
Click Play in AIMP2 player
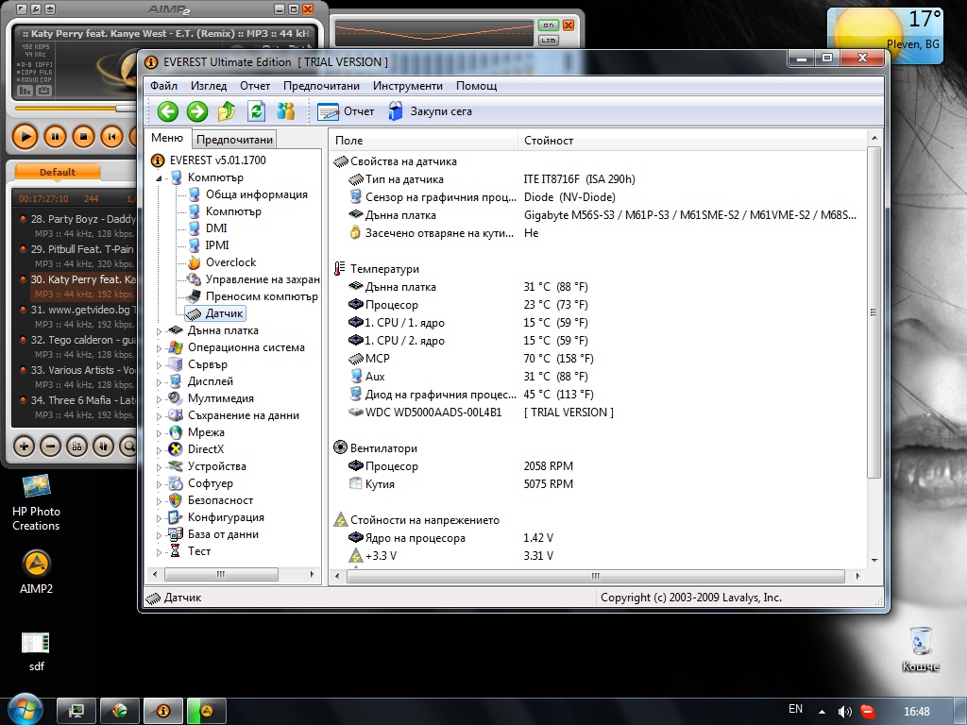[25, 136]
